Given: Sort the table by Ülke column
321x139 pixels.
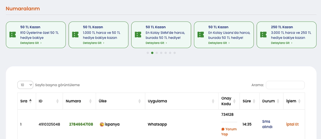Looking at the screenshot, I should coord(139,101).
